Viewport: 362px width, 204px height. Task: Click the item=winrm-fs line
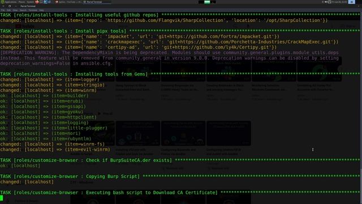(x=53, y=144)
